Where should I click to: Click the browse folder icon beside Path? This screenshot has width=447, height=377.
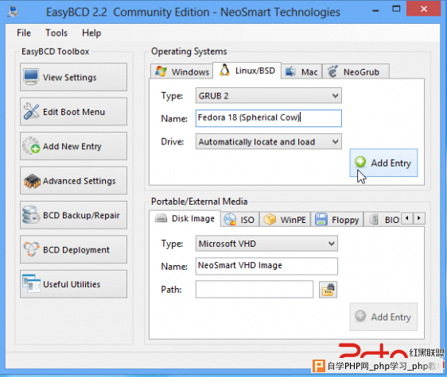(328, 290)
